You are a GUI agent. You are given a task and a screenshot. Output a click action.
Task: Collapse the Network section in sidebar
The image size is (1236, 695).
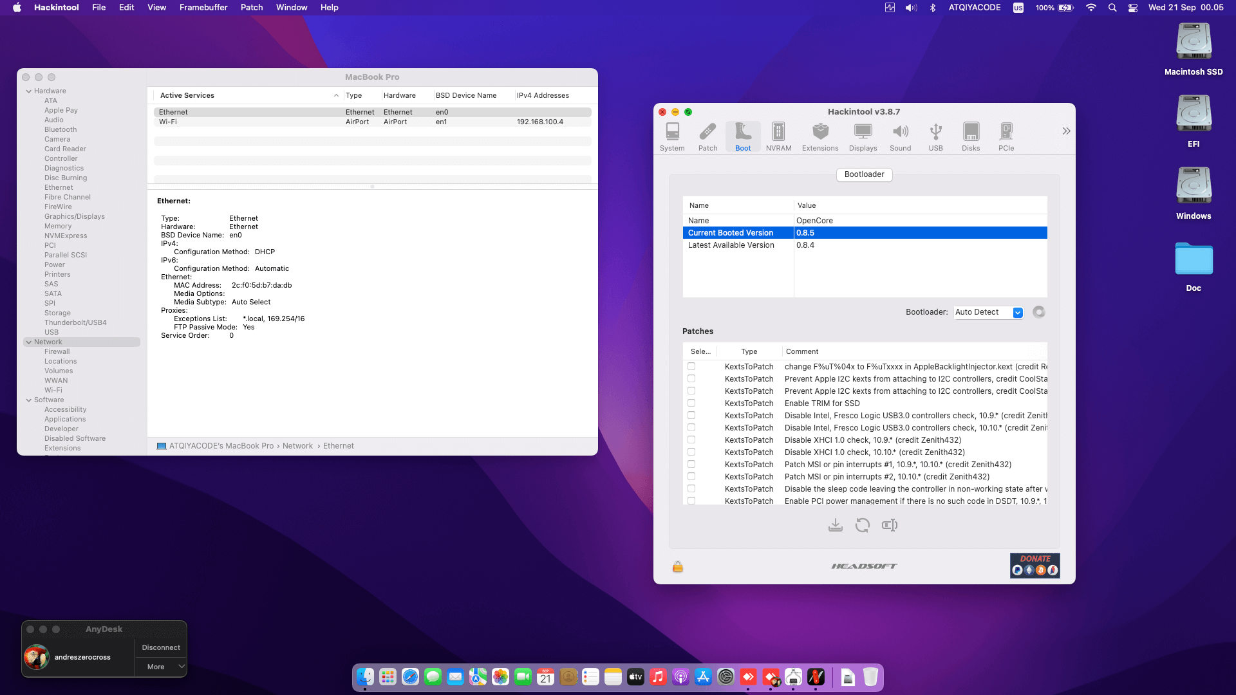point(29,342)
